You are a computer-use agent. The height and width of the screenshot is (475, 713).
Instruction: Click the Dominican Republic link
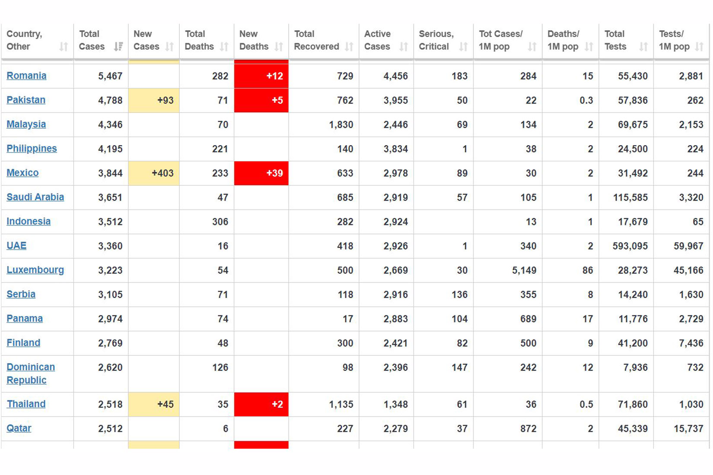click(31, 374)
